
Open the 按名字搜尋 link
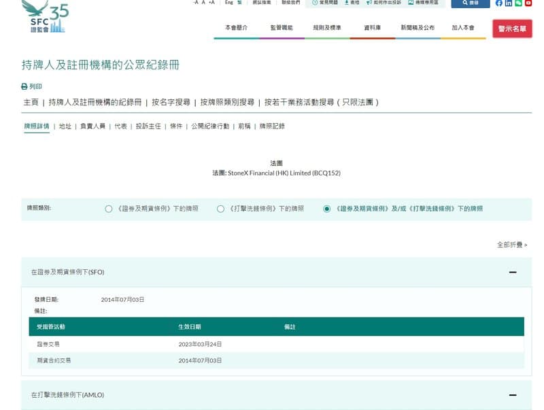[x=171, y=102]
